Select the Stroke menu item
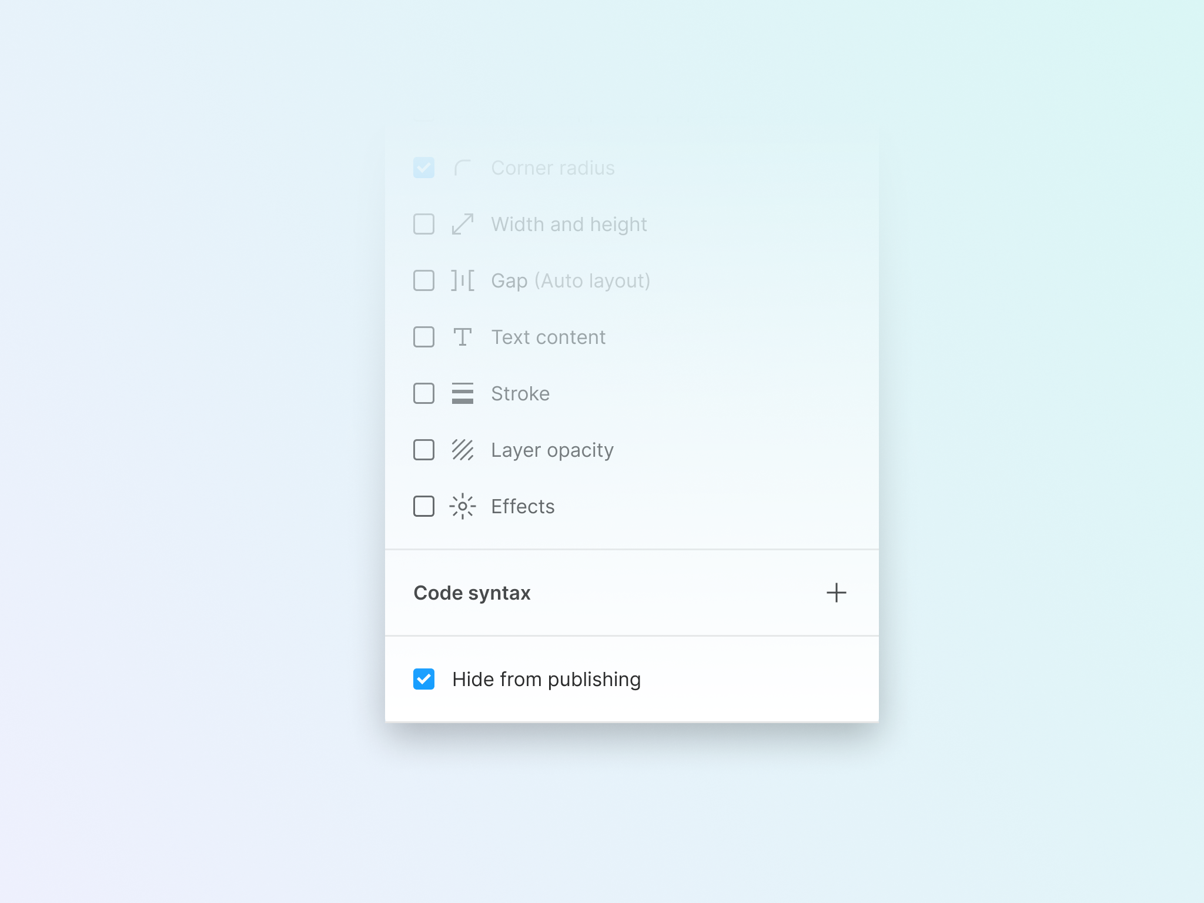The image size is (1204, 903). tap(520, 393)
